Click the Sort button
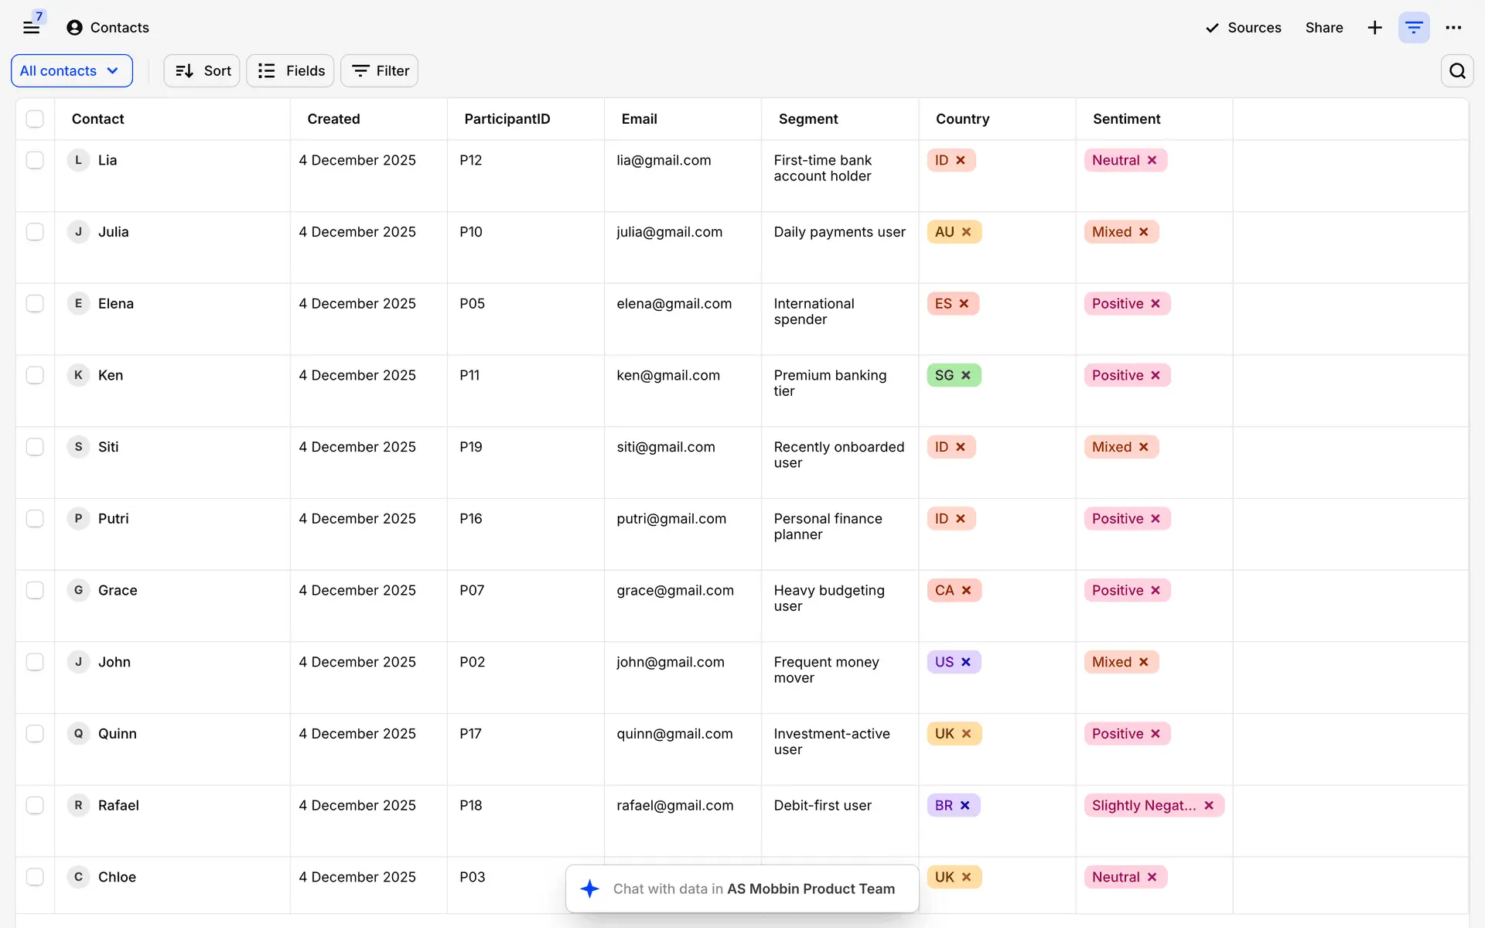 click(x=202, y=71)
